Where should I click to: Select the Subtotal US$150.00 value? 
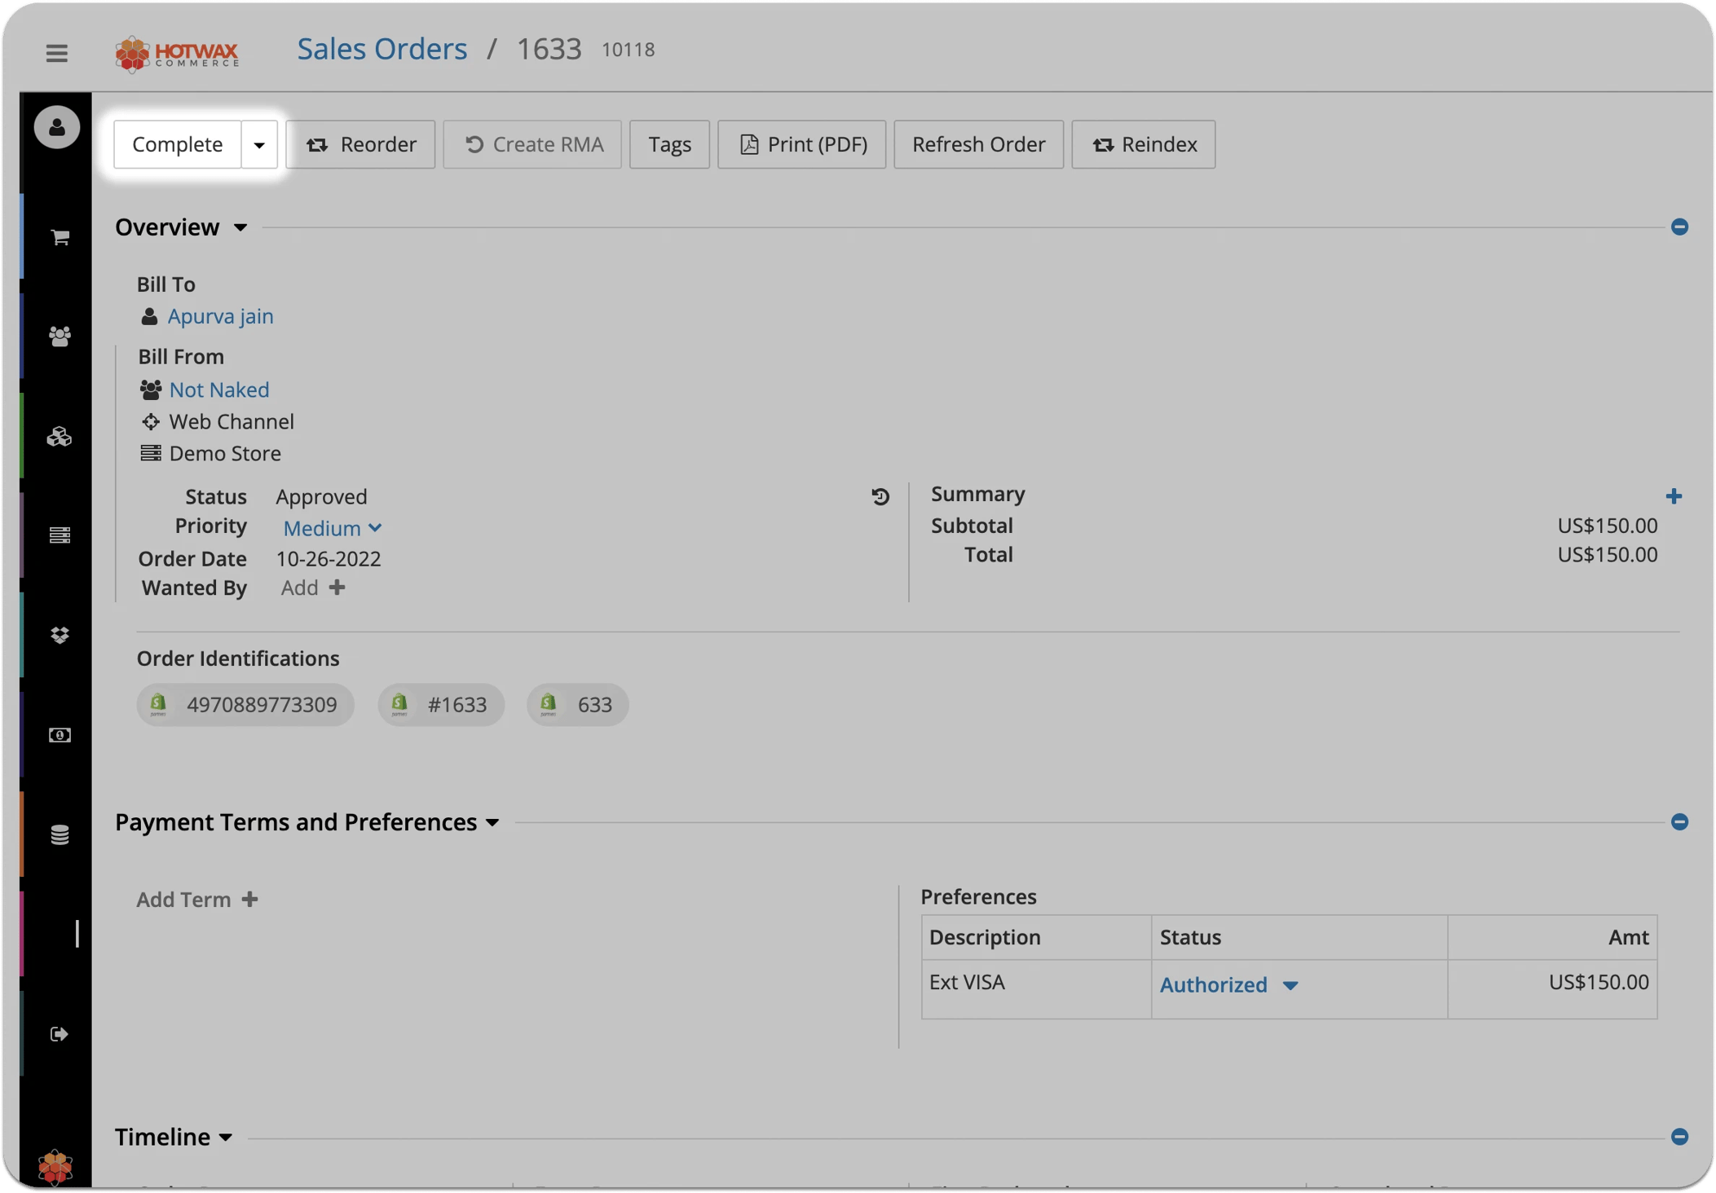[1607, 526]
